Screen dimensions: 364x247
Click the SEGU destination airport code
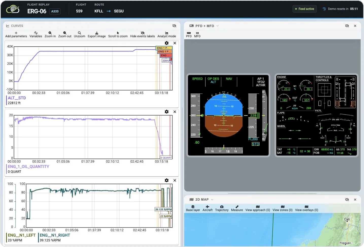click(119, 11)
